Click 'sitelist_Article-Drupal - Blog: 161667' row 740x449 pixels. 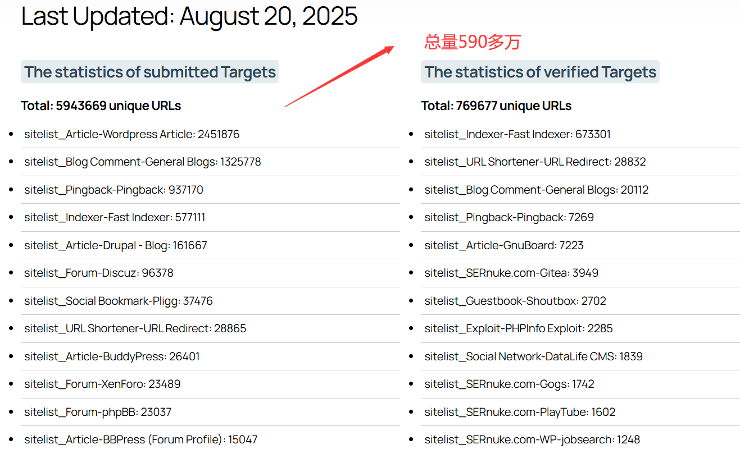coord(210,245)
